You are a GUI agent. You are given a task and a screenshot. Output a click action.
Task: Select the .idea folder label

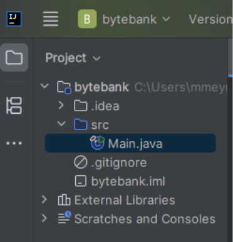pyautogui.click(x=105, y=106)
